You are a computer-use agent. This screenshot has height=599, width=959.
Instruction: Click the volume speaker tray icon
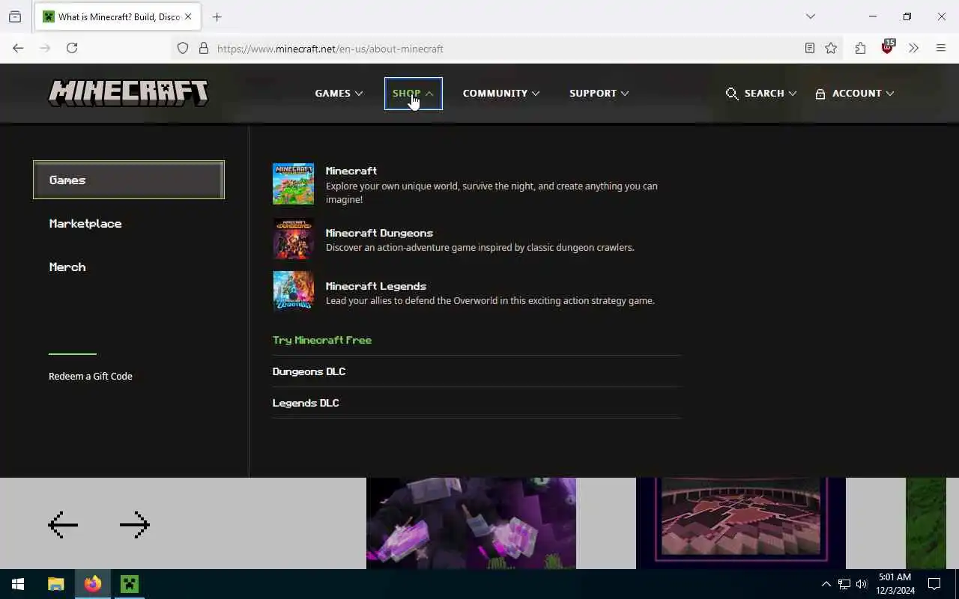[x=862, y=584]
